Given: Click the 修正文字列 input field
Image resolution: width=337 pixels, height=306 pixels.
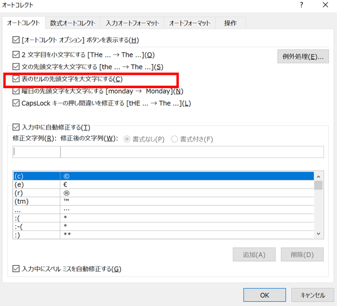Looking at the screenshot, I should click(37, 152).
